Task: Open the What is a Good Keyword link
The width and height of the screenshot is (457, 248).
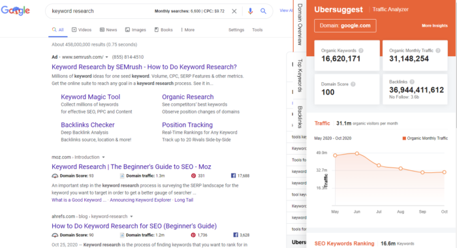Action: pyautogui.click(x=79, y=200)
